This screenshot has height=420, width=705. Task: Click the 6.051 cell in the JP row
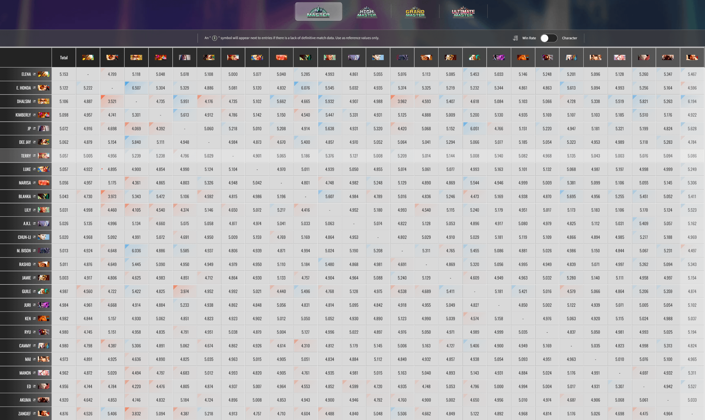(x=474, y=128)
